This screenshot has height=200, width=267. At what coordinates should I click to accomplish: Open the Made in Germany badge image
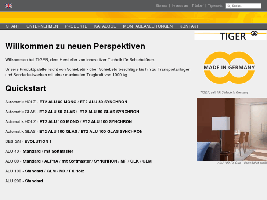click(229, 68)
